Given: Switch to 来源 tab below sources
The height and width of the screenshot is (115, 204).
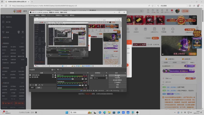Looking at the screenshot, I should tap(32, 88).
